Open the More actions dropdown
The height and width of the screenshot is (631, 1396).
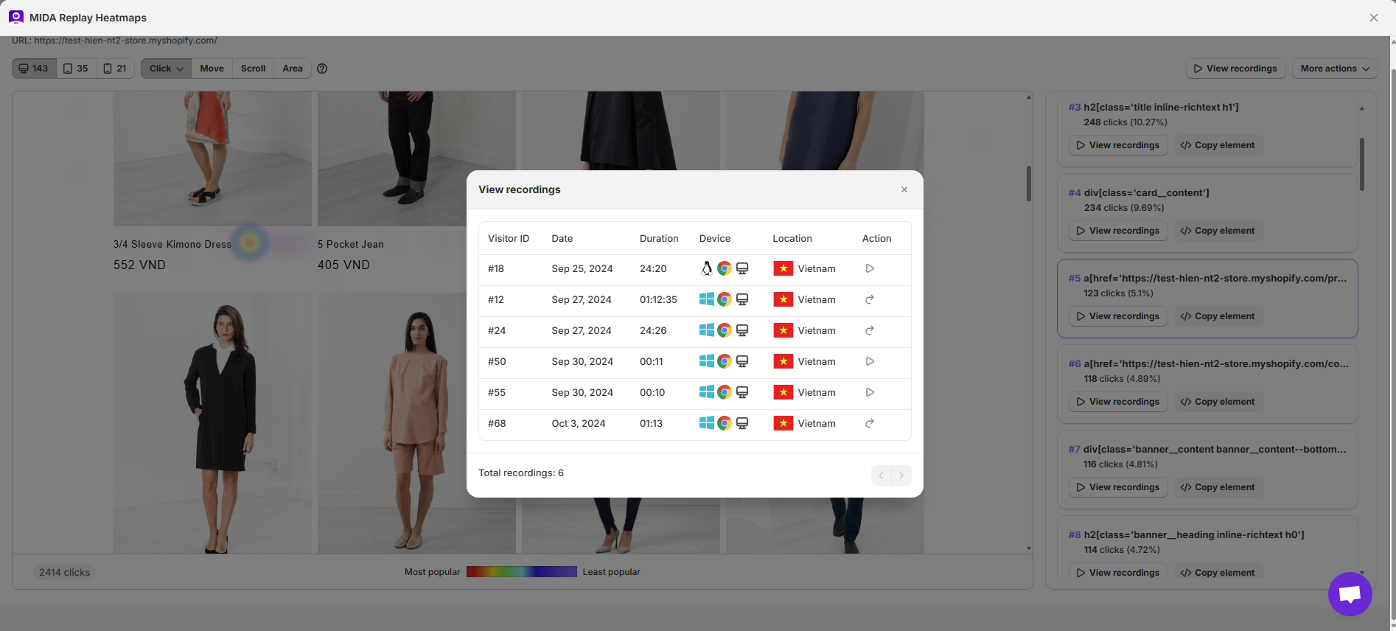[x=1334, y=69]
